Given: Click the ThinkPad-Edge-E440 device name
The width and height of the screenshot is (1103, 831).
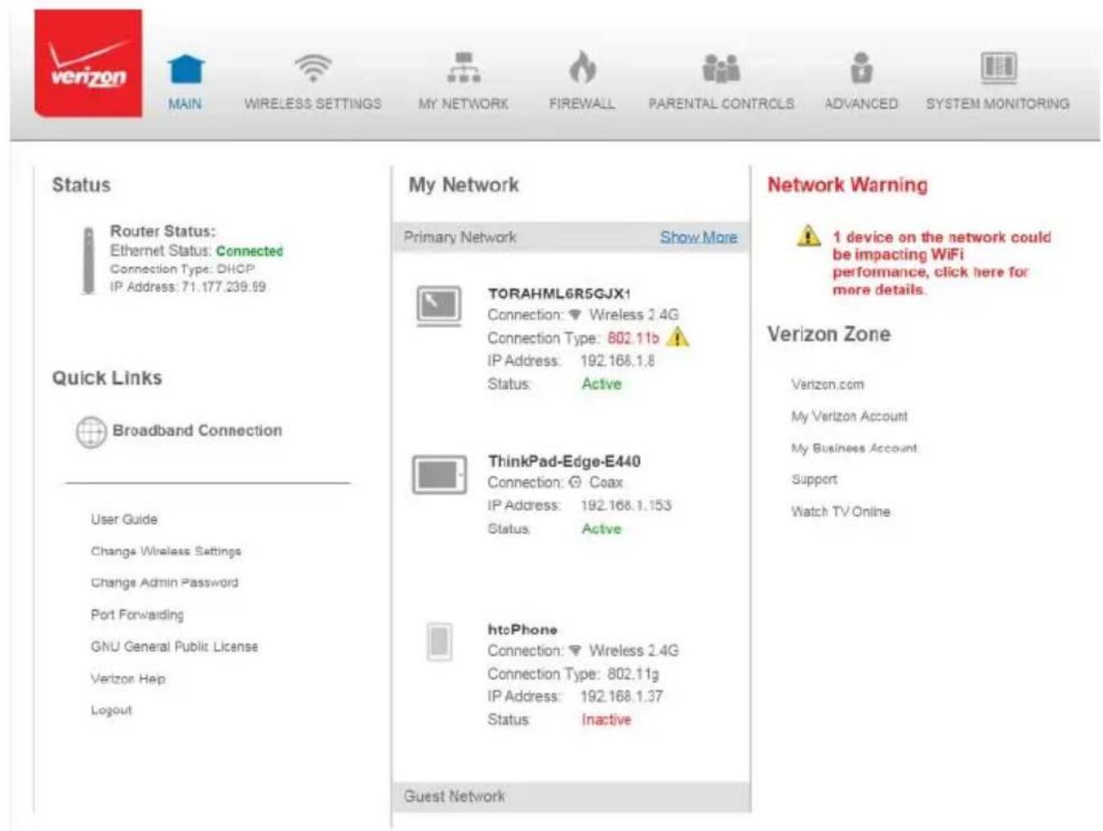Looking at the screenshot, I should (564, 462).
